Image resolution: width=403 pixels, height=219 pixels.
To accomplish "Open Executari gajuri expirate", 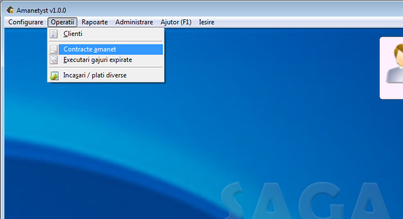I will pos(105,60).
